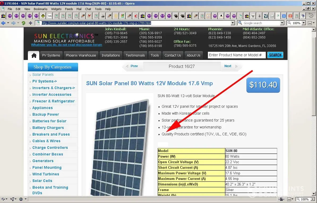Open the Bookmarks menu
This screenshot has height=203, width=317.
[40, 9]
